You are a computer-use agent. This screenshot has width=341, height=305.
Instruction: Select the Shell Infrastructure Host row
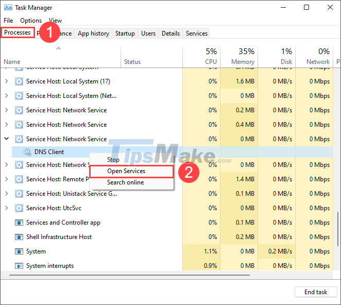pos(167,237)
